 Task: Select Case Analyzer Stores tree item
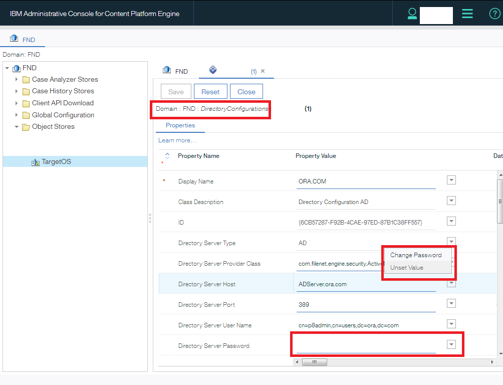tap(65, 79)
